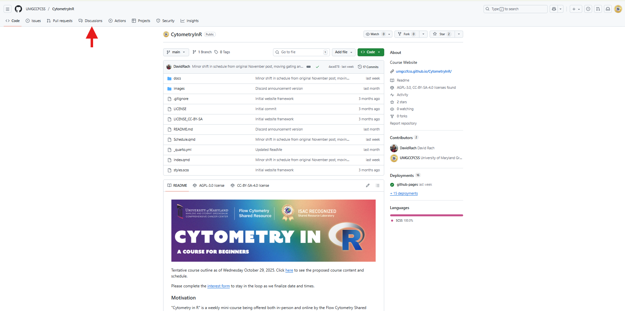
Task: Expand the green Code dropdown
Action: [370, 52]
